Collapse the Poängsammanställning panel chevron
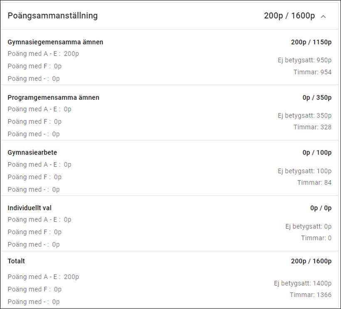 coord(324,16)
